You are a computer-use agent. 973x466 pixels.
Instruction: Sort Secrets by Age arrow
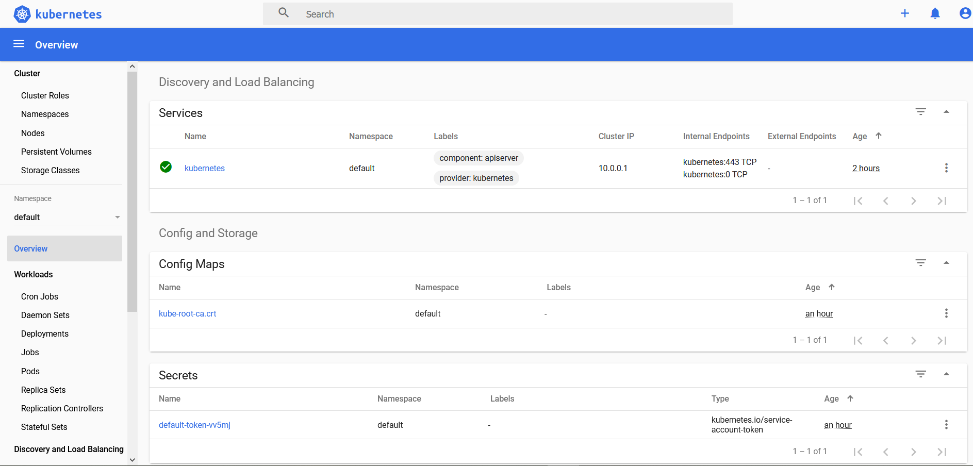(850, 398)
